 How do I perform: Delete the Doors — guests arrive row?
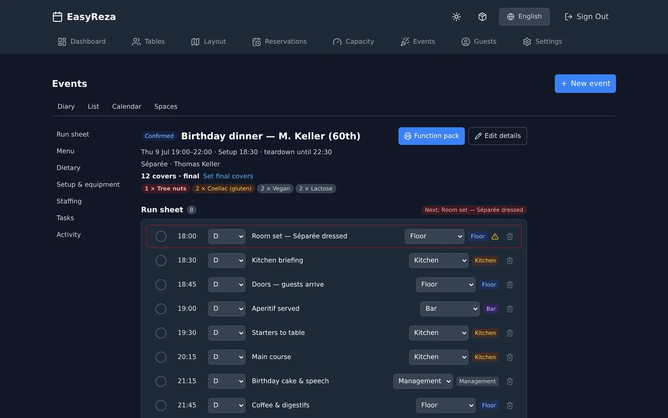[510, 285]
